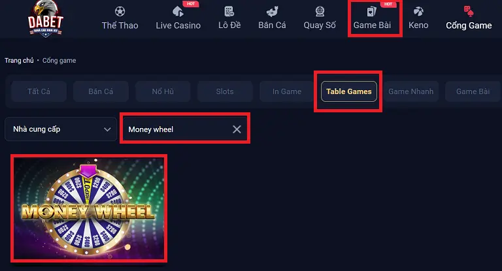502x271 pixels.
Task: Select the Slots category tab
Action: click(225, 91)
